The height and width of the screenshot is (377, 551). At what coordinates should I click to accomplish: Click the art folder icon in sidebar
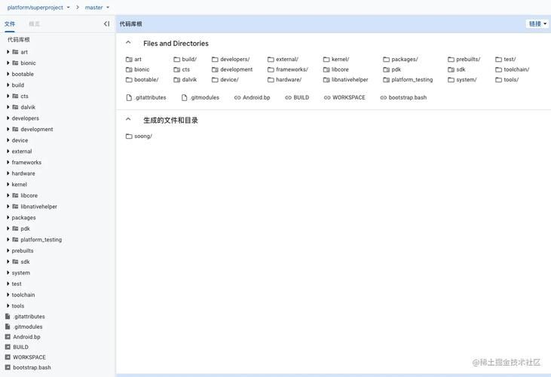[x=16, y=52]
